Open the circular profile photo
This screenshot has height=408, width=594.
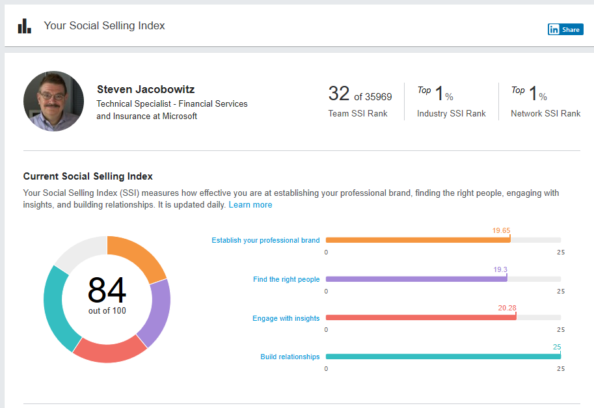[53, 101]
